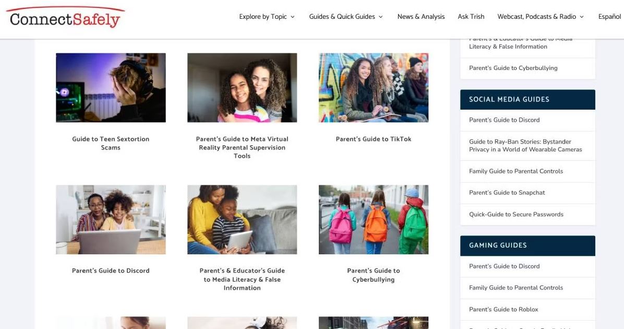Open News & Analysis in the navigation
The width and height of the screenshot is (624, 329).
pyautogui.click(x=421, y=16)
